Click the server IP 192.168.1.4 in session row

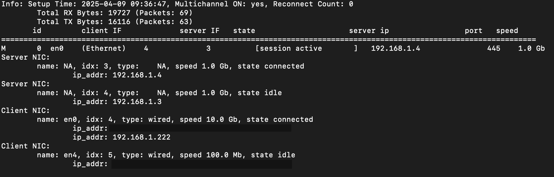(396, 49)
